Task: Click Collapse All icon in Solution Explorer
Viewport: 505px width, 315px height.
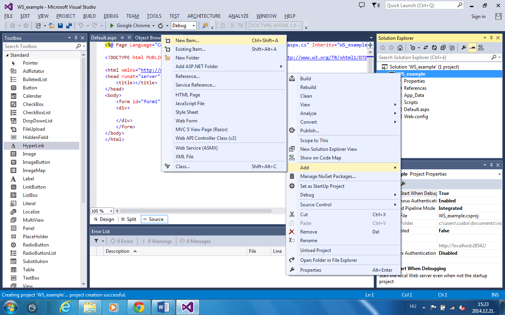Action: [x=443, y=48]
